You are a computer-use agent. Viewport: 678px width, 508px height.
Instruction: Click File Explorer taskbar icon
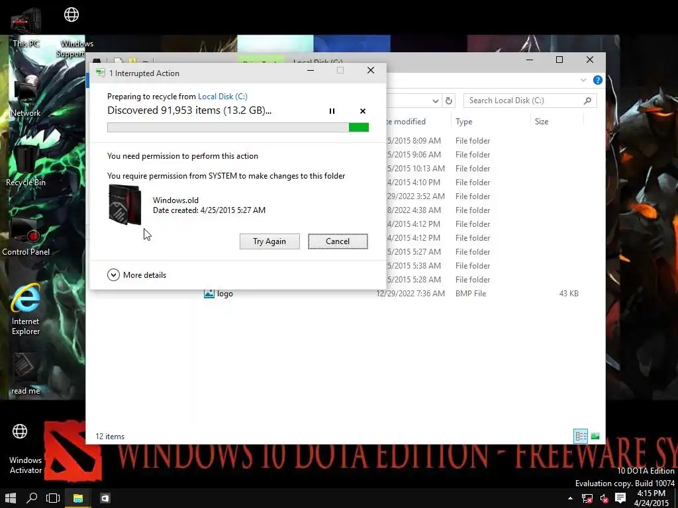(78, 498)
